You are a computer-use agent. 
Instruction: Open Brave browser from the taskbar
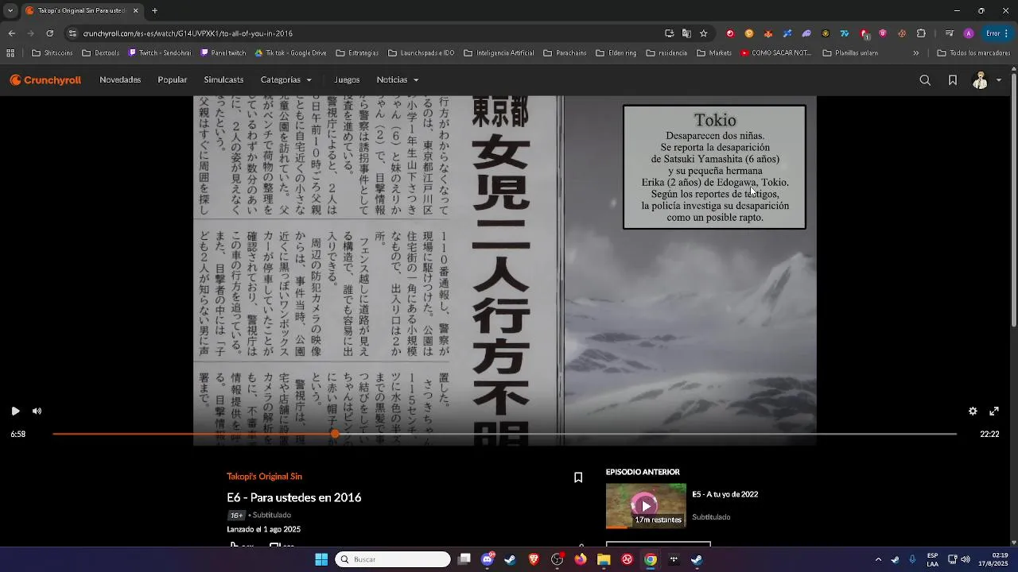coord(534,559)
